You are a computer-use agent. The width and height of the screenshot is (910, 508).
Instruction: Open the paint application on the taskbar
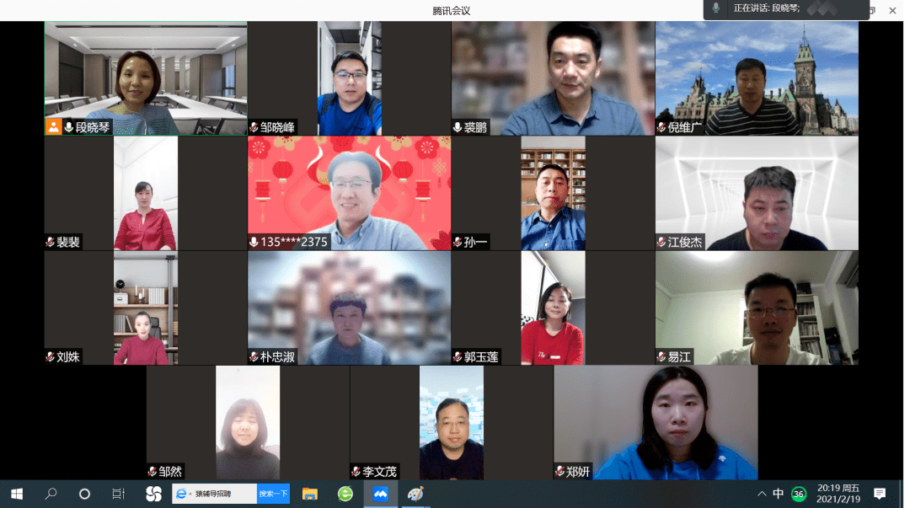pyautogui.click(x=415, y=495)
